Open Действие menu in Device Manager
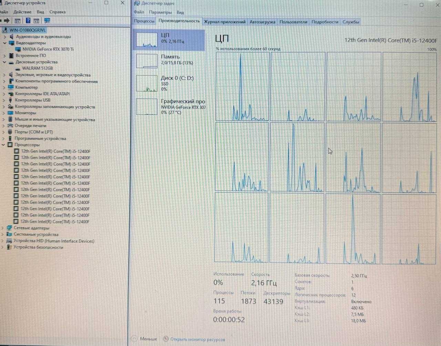The image size is (441, 346). pyautogui.click(x=22, y=12)
